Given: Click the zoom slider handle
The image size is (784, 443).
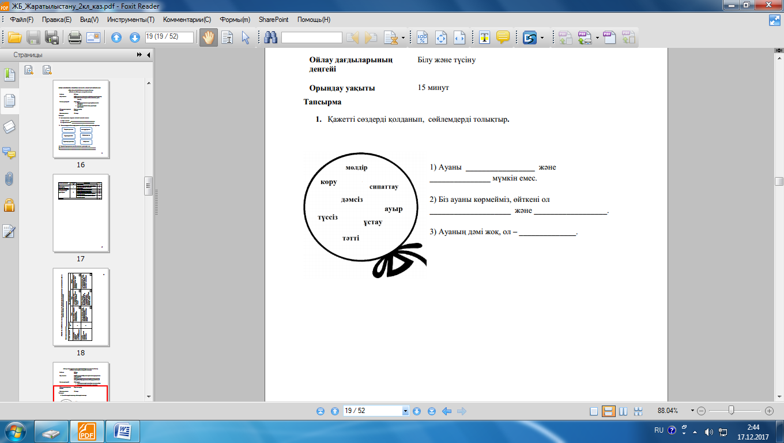Looking at the screenshot, I should [x=731, y=410].
